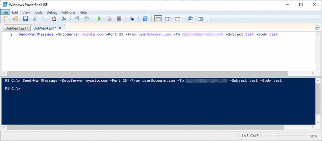
Task: Run script with the green play button
Action: click(x=99, y=19)
